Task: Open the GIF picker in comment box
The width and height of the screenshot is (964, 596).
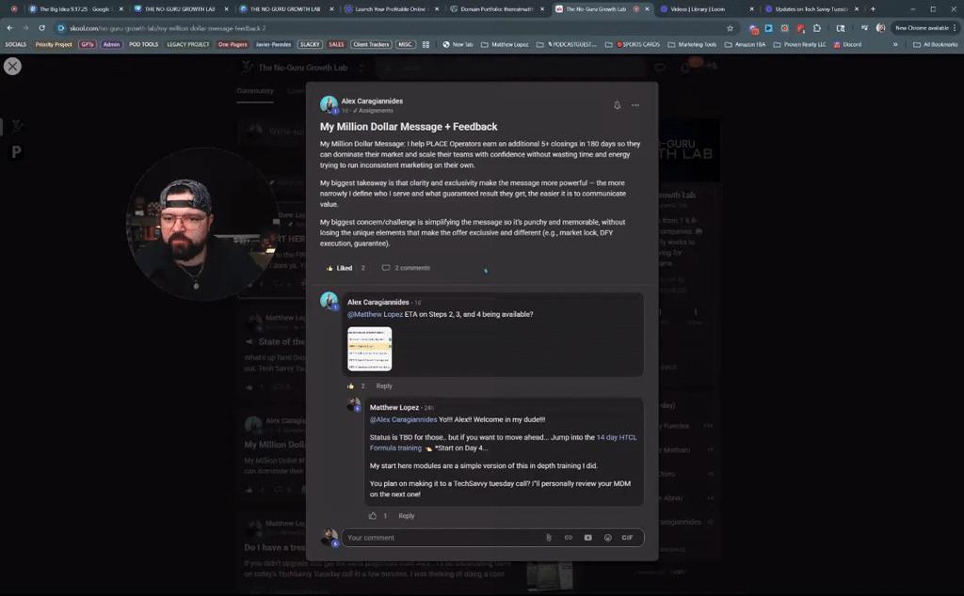Action: click(627, 538)
